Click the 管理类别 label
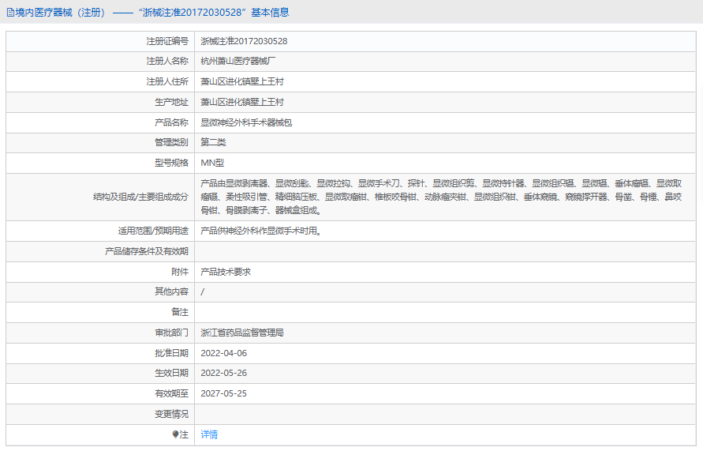Screen dimensions: 703x451 172,143
